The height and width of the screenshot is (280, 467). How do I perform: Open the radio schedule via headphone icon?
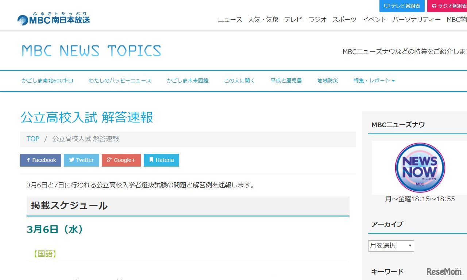coord(435,5)
